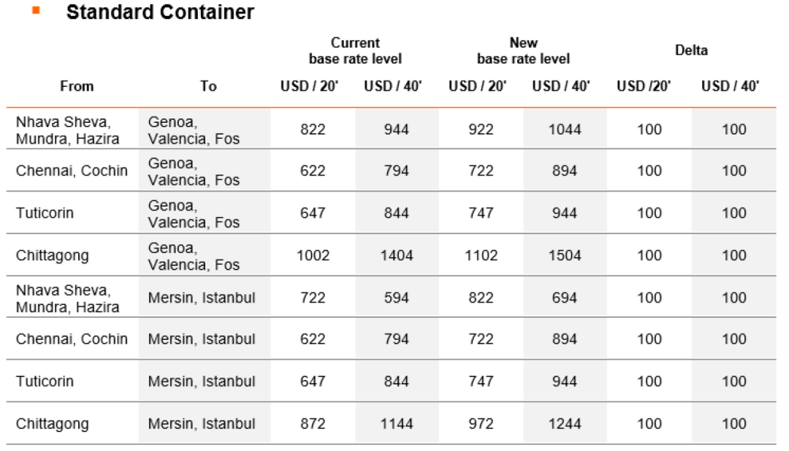Select Tuticorin in the Genoa destination row

click(x=45, y=213)
